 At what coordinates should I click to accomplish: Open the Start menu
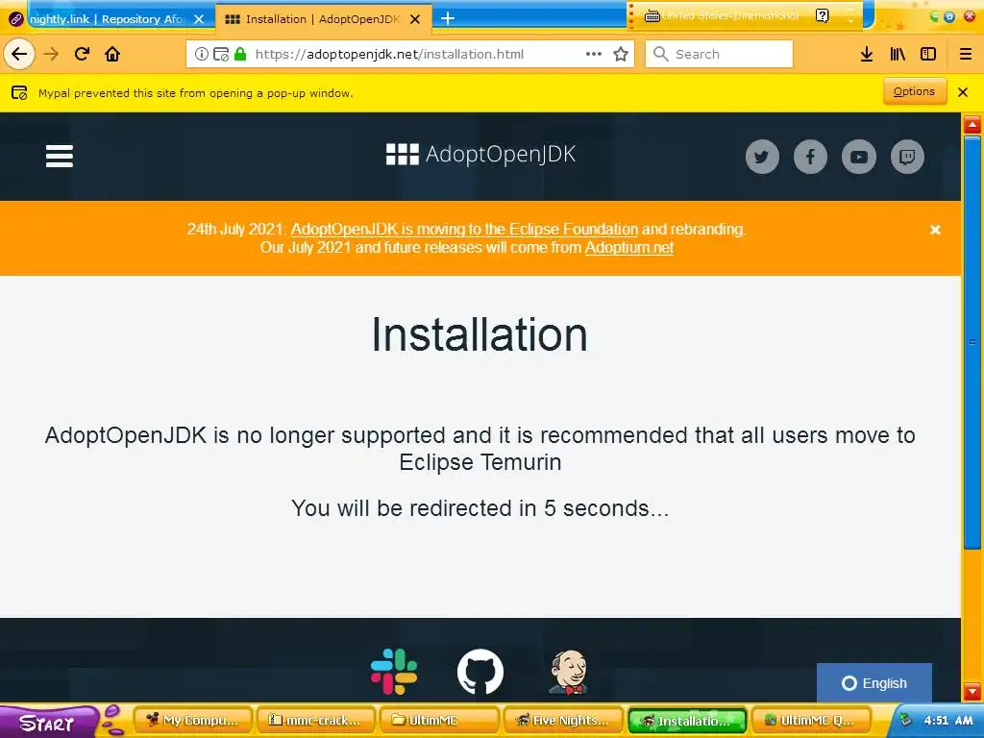click(49, 723)
